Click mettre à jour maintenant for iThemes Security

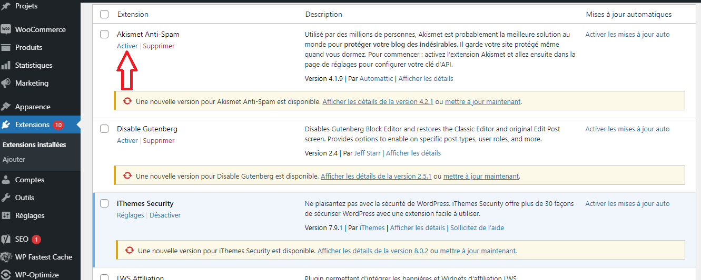pos(478,251)
